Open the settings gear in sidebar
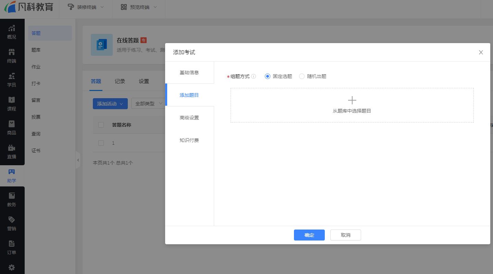 pos(12,267)
